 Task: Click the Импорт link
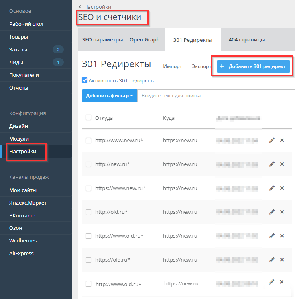click(x=173, y=66)
